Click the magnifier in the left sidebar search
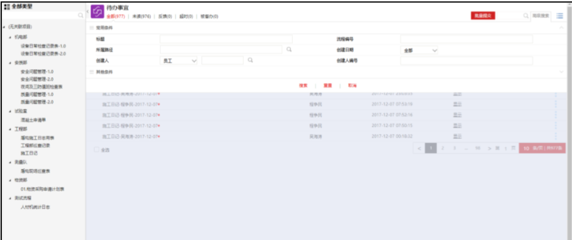572x240 pixels. (81, 16)
